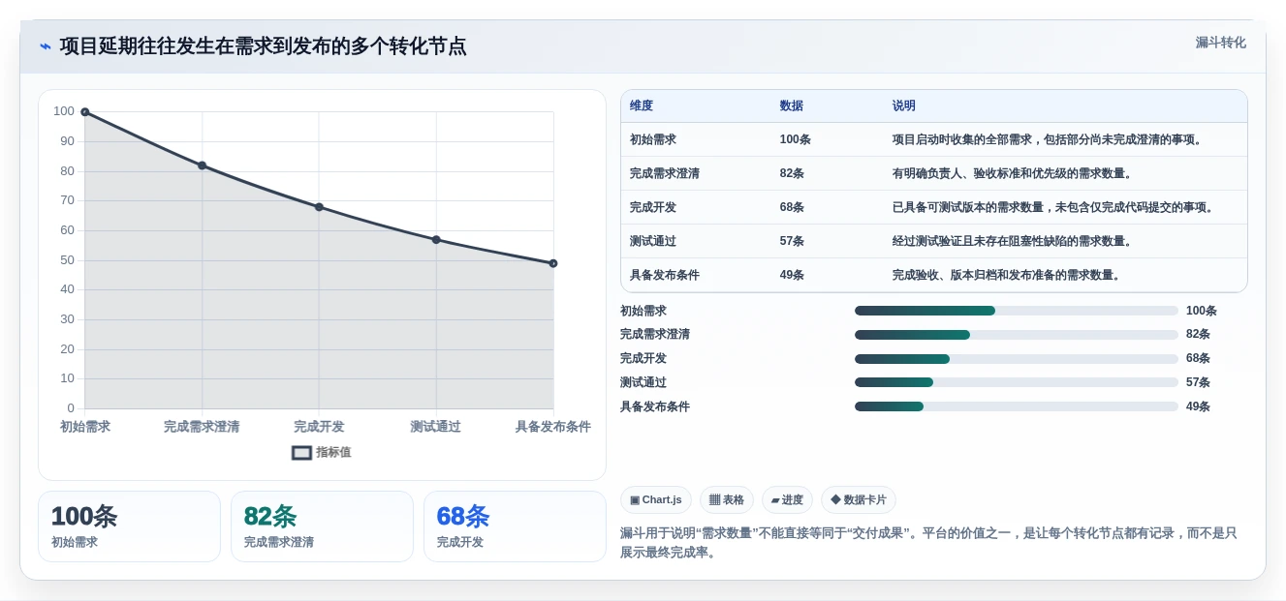This screenshot has height=601, width=1286.
Task: Click the description starting 完成验收、版本归档
Action: pos(1007,275)
